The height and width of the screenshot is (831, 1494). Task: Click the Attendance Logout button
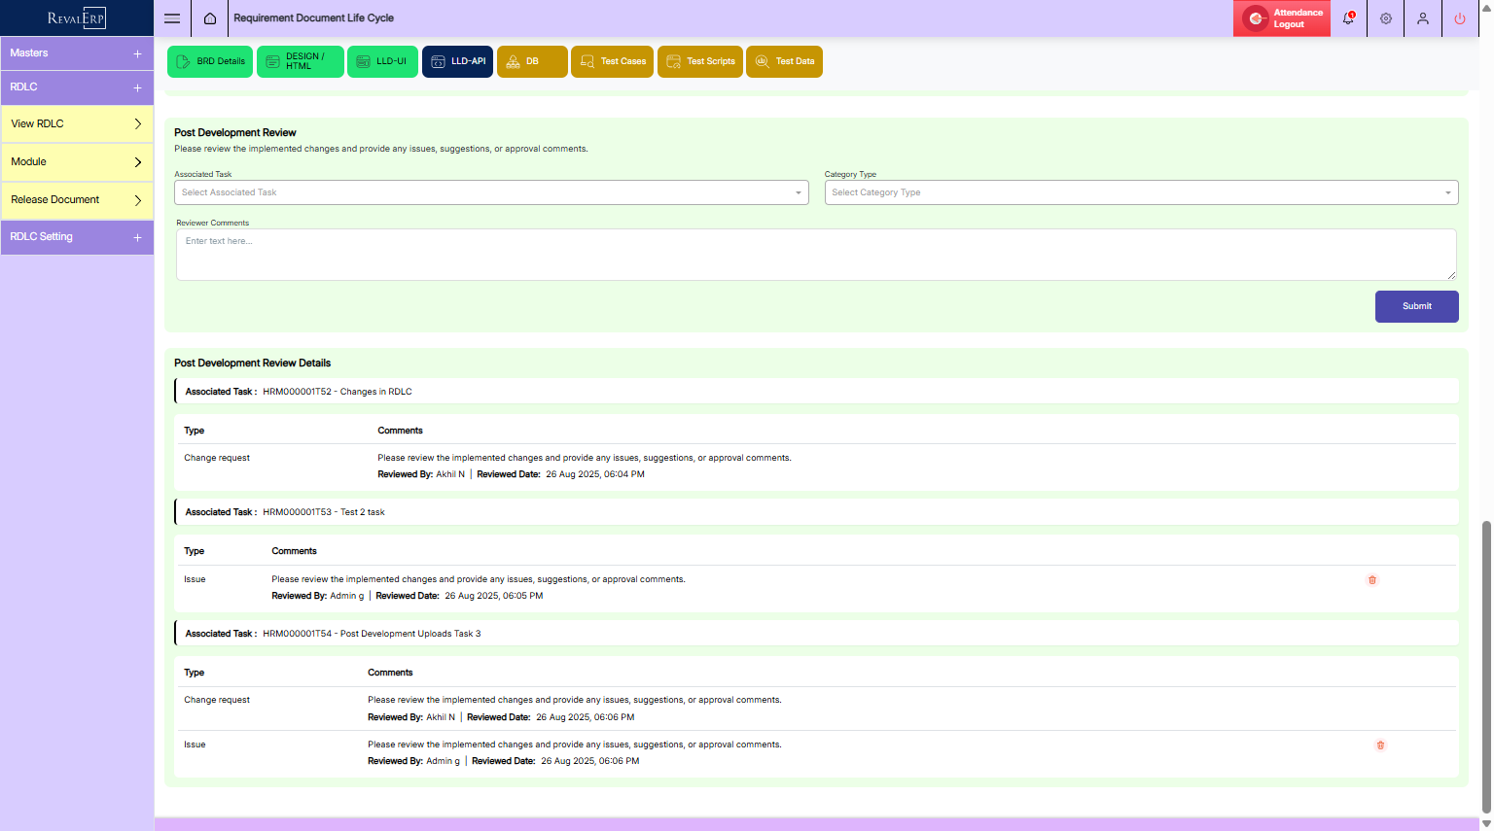pyautogui.click(x=1282, y=18)
